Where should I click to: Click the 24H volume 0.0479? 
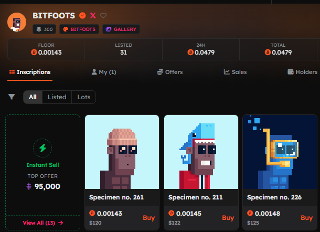click(205, 52)
